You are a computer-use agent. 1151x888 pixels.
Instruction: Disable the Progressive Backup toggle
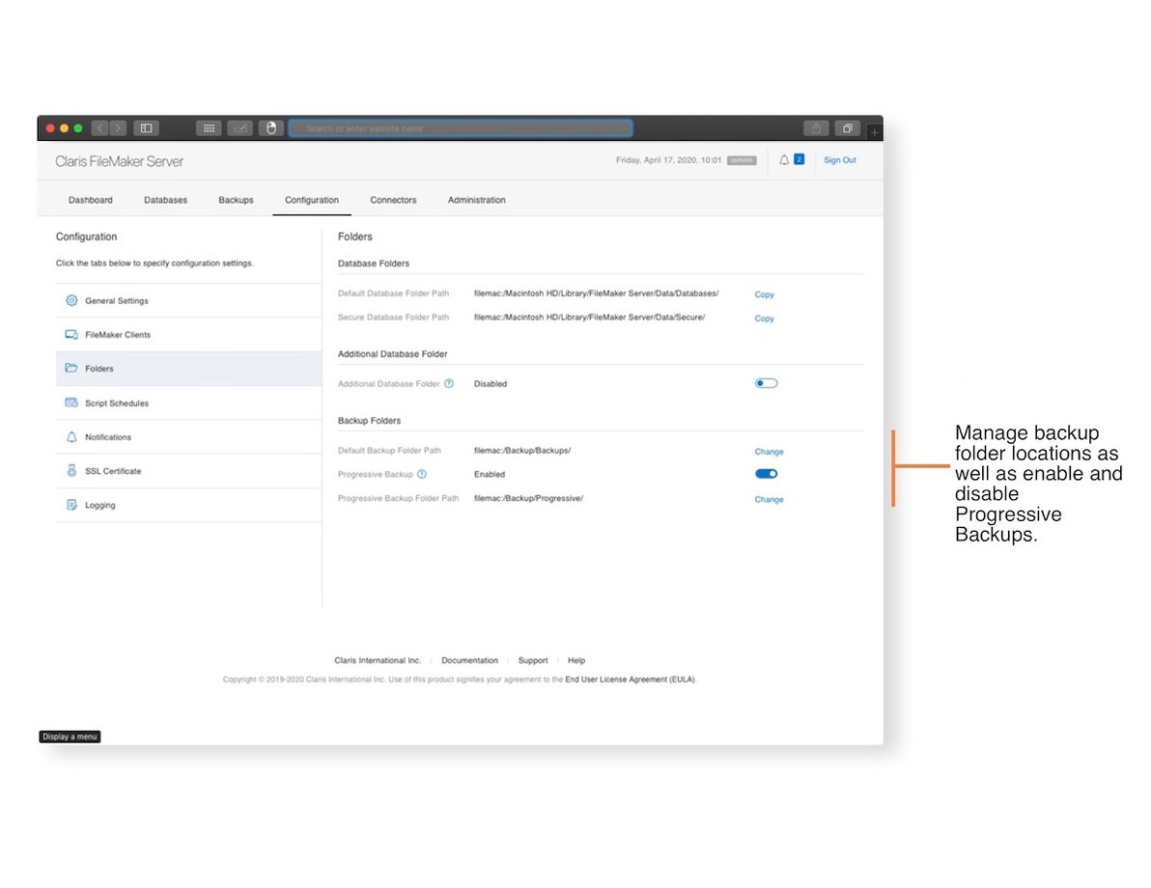[766, 473]
